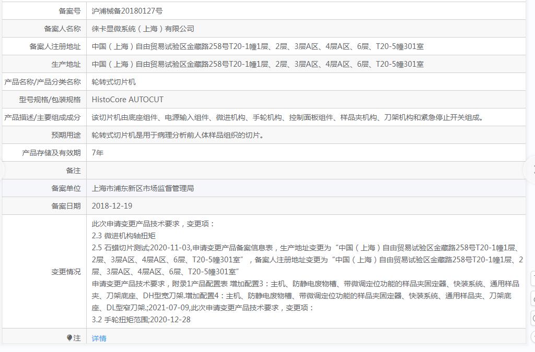
Task: Select product name 轮转式切片机
Action: [x=113, y=82]
